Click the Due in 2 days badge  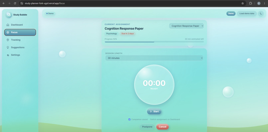tap(127, 34)
